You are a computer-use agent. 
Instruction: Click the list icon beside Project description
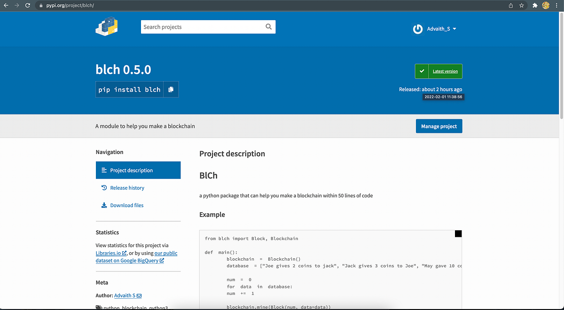(104, 170)
